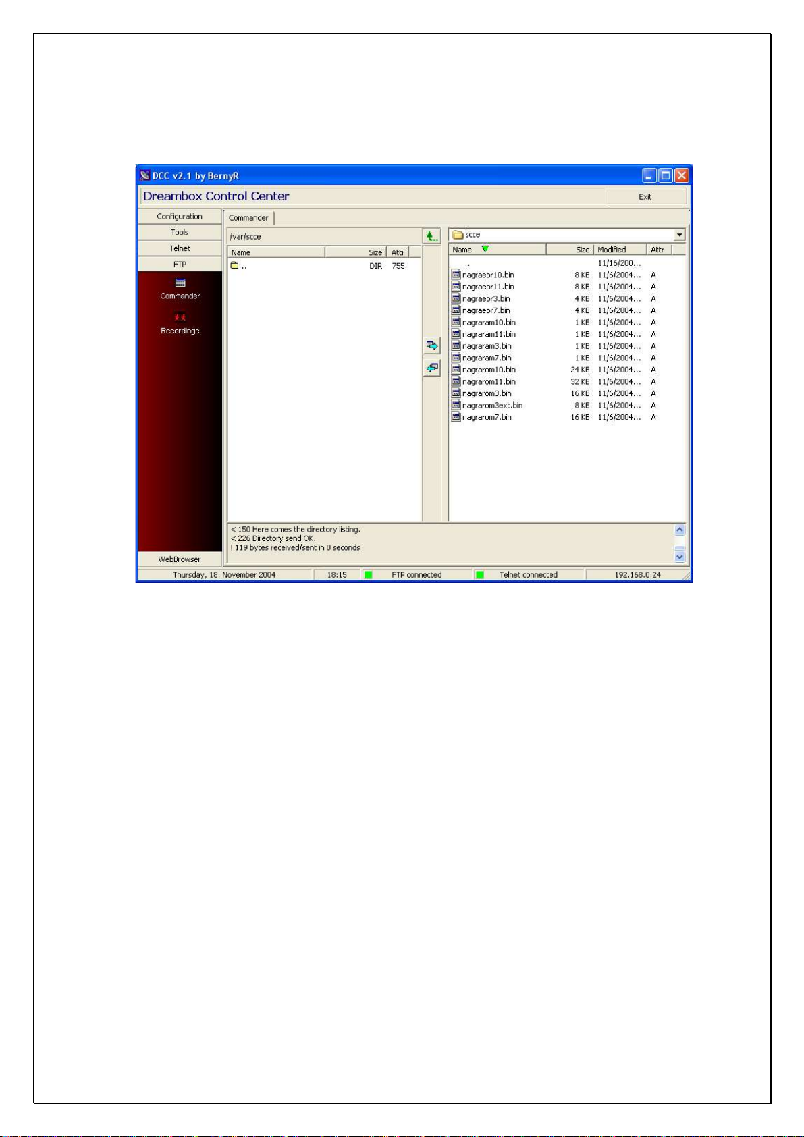Maximize the DCC window

click(x=666, y=175)
